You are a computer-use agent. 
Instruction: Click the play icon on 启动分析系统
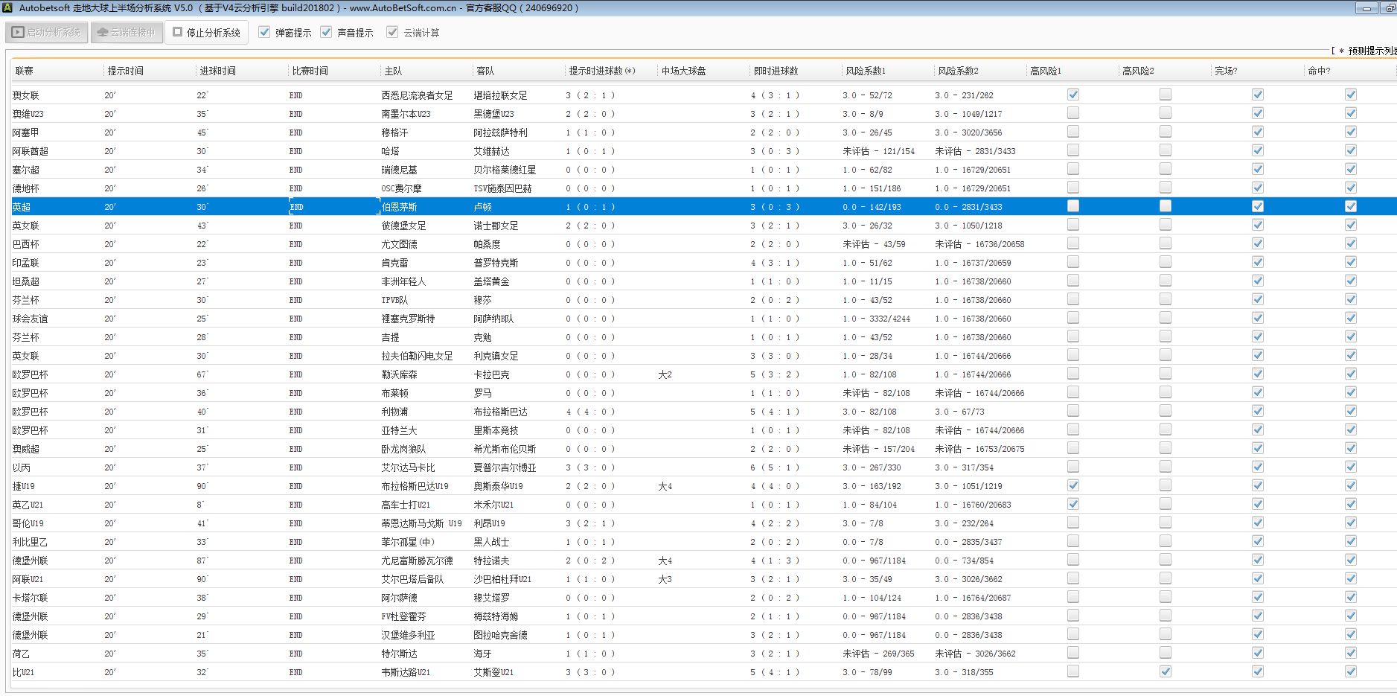18,33
